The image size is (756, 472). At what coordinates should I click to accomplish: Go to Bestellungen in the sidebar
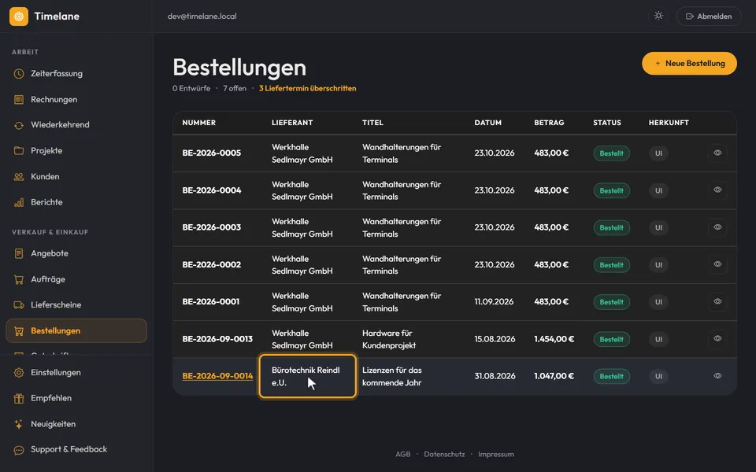click(x=76, y=331)
